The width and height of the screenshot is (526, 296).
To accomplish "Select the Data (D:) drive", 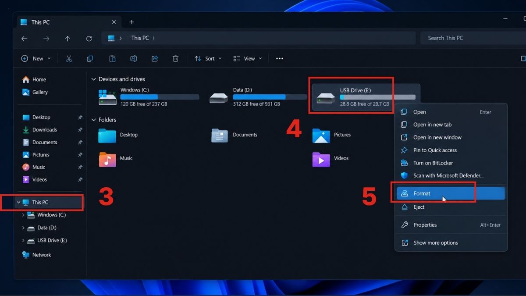I will click(x=259, y=97).
